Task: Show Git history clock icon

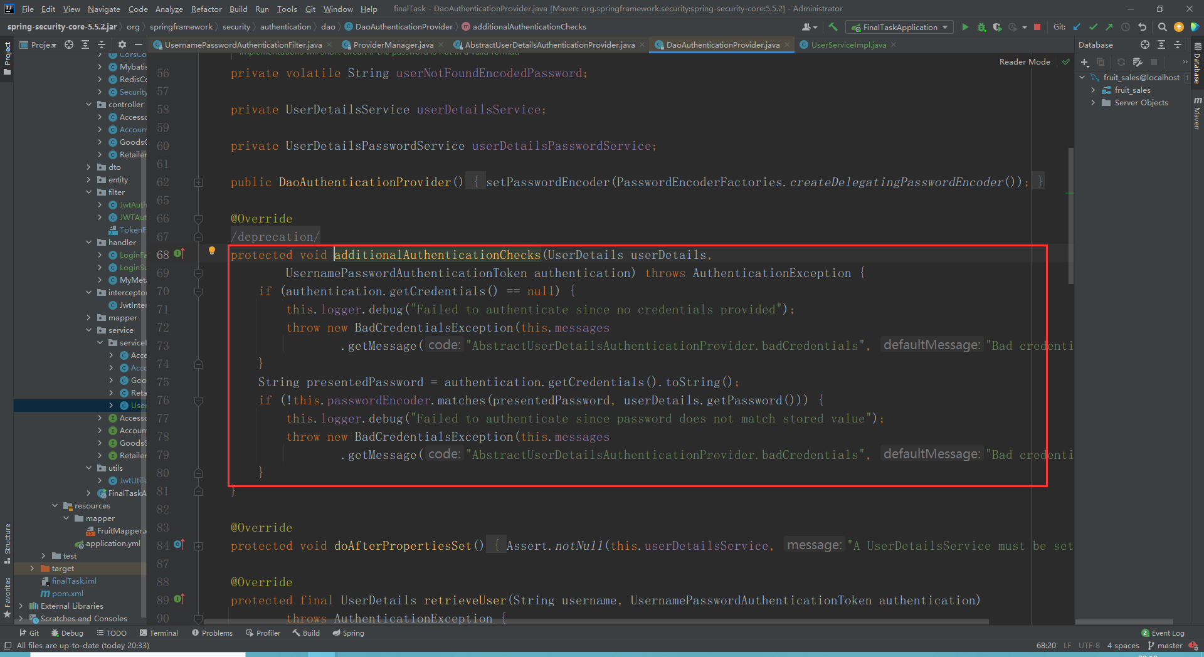Action: 1126,27
